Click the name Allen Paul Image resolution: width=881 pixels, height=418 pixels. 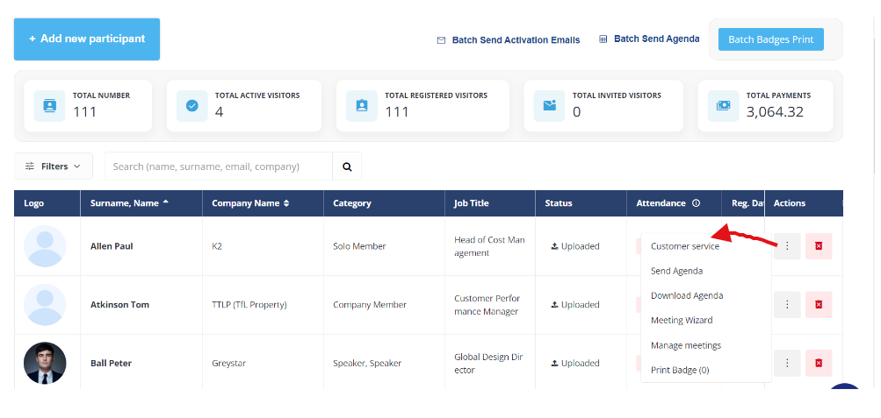tap(112, 246)
